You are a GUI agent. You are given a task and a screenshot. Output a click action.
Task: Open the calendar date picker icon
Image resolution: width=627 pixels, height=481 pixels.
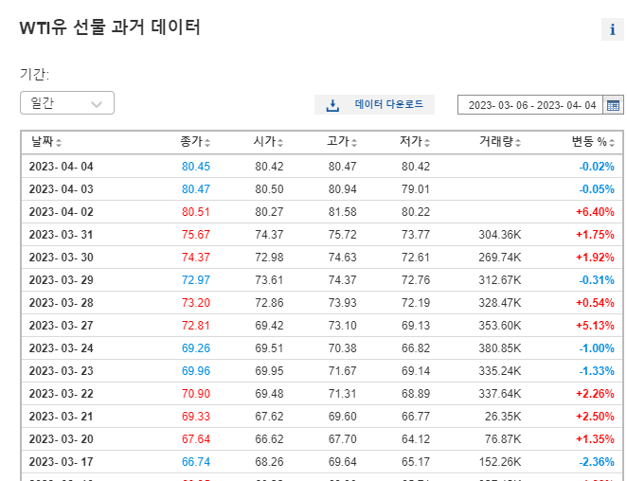pyautogui.click(x=613, y=105)
